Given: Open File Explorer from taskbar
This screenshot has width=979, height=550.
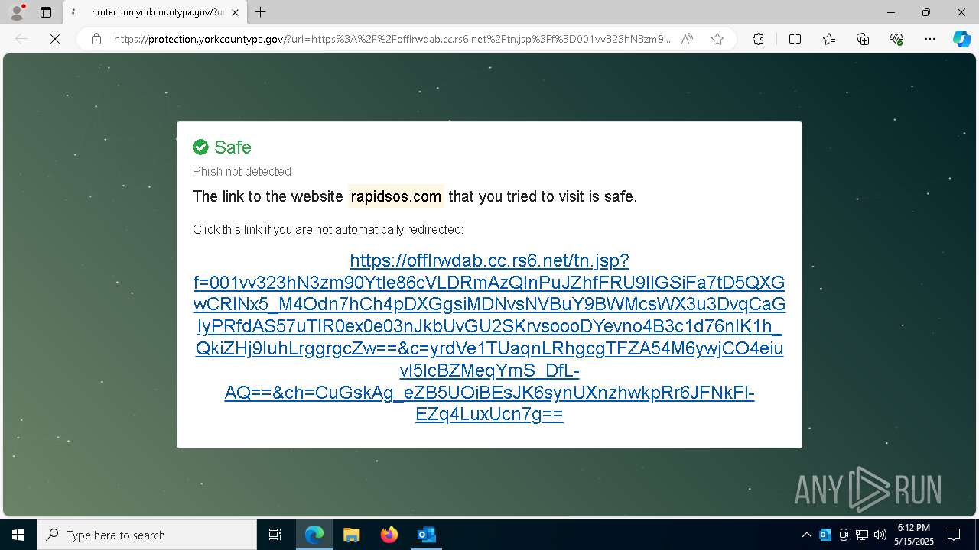Looking at the screenshot, I should click(351, 535).
